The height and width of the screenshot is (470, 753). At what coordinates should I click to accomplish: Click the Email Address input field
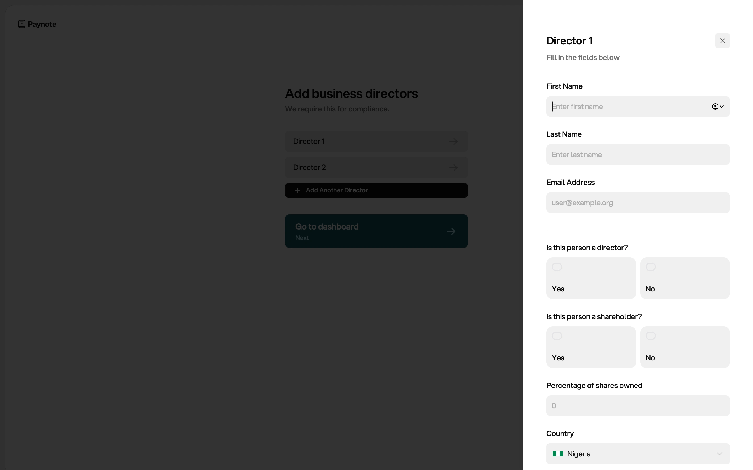pyautogui.click(x=638, y=203)
